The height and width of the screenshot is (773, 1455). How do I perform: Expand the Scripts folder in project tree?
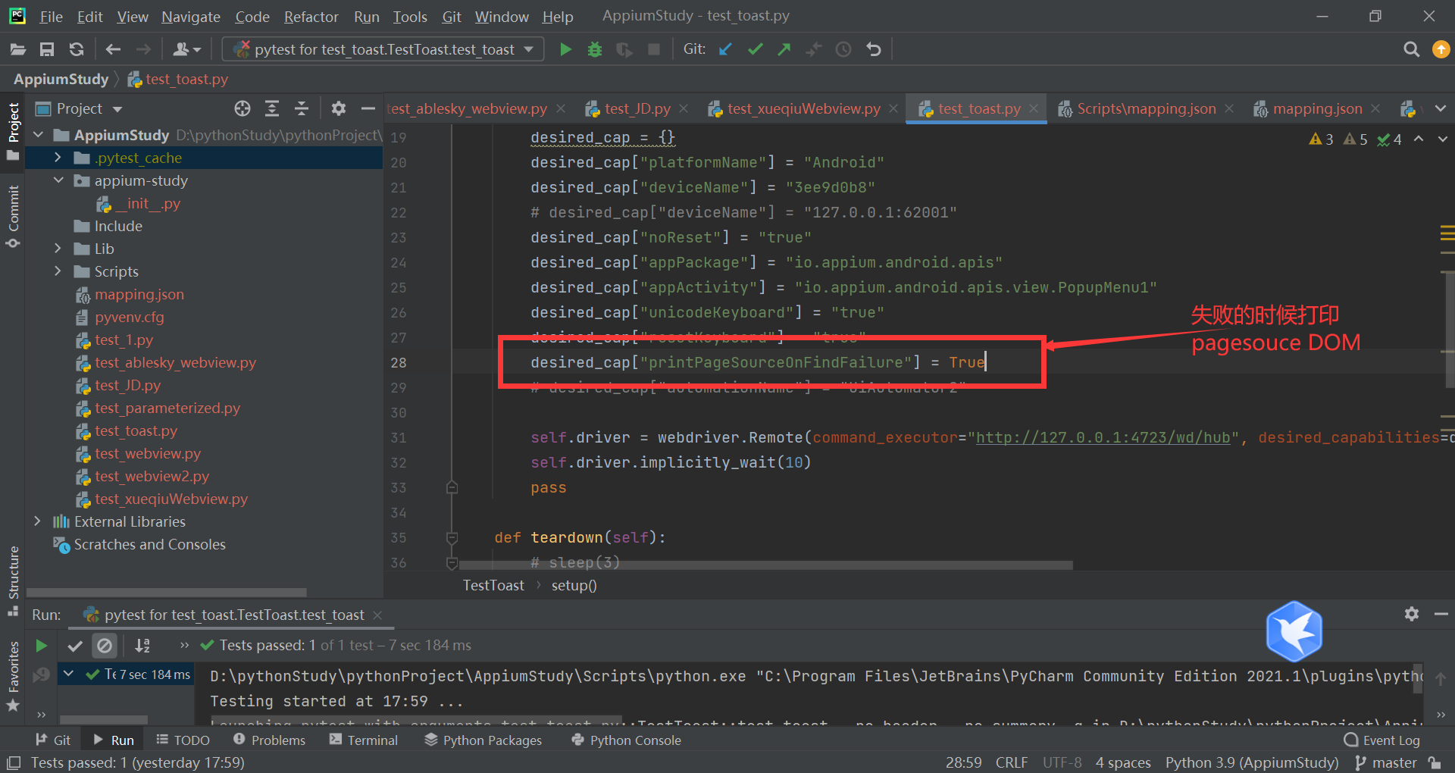[x=58, y=271]
